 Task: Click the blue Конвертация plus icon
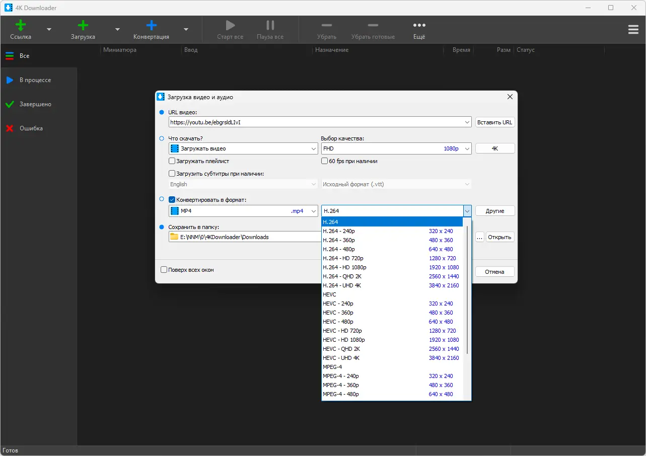(x=151, y=26)
